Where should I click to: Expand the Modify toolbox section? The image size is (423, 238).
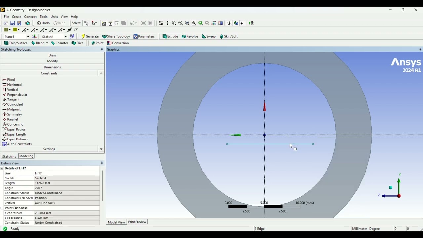click(x=52, y=61)
